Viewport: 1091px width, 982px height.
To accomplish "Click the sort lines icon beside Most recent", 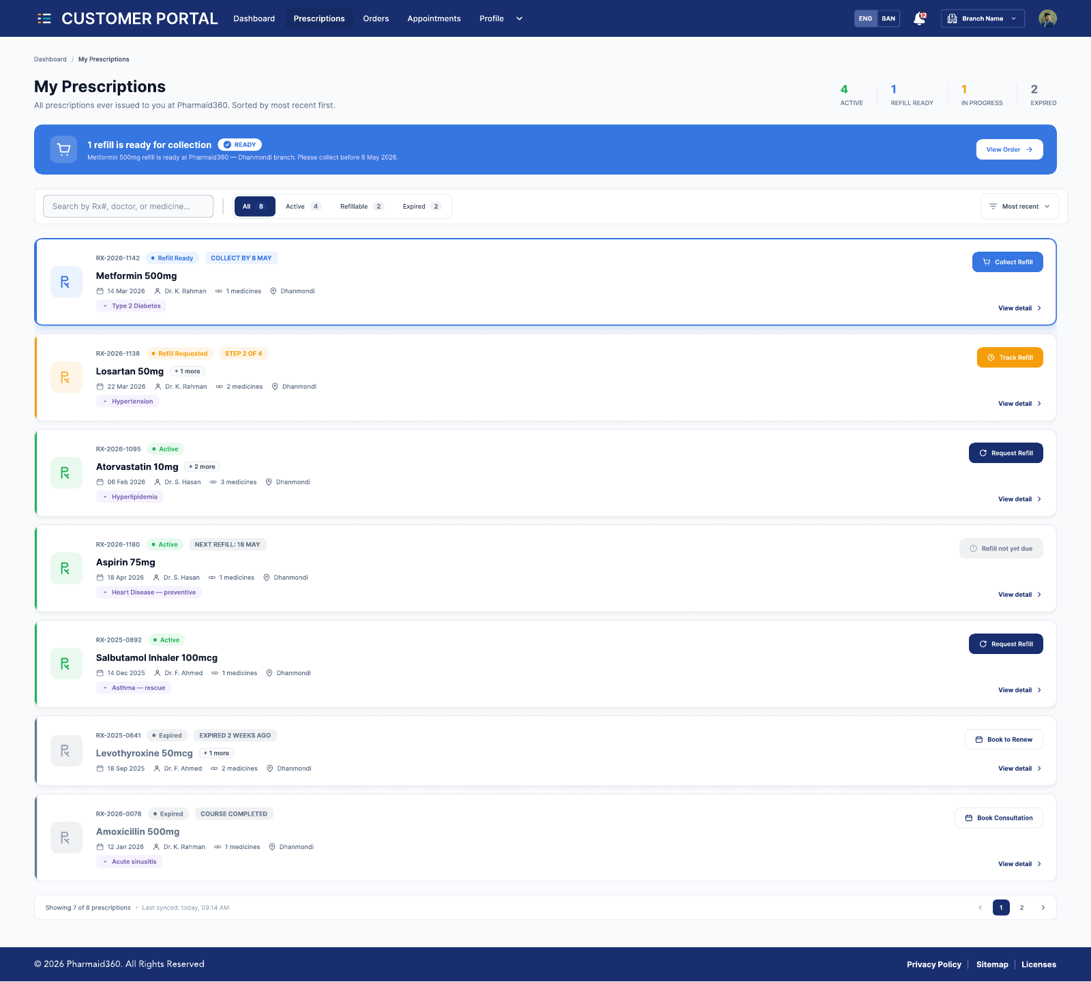I will (993, 207).
